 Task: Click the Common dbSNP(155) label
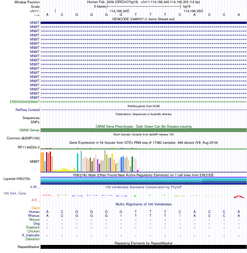pyautogui.click(x=23, y=138)
